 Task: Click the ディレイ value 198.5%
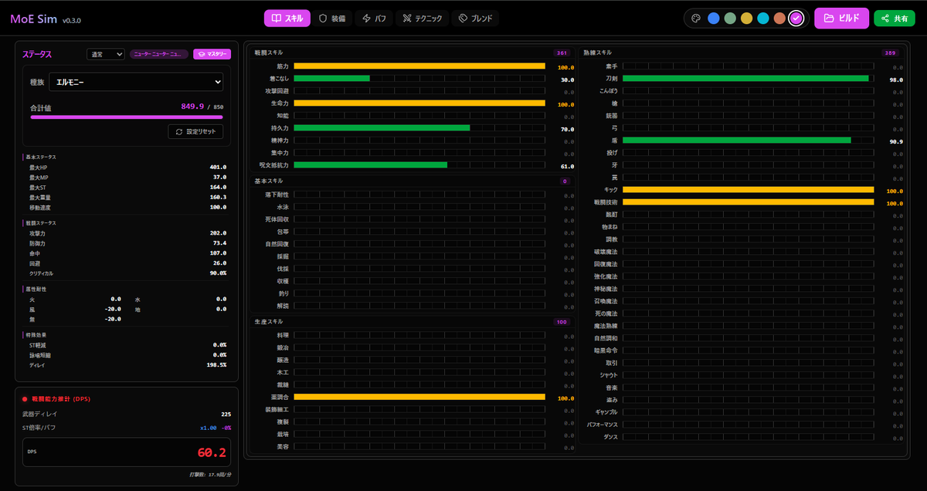pos(216,364)
